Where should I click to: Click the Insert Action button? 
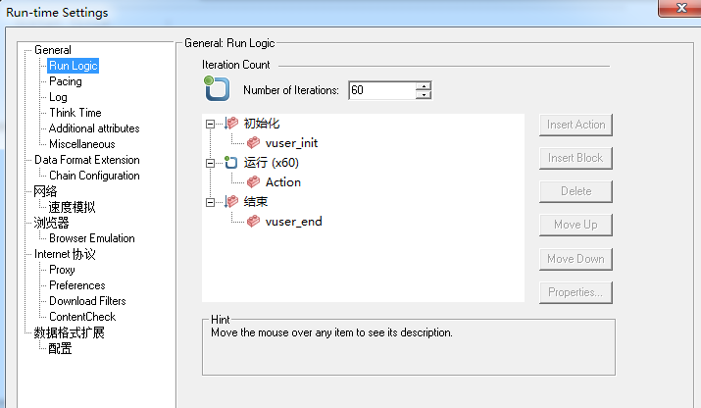pos(576,125)
